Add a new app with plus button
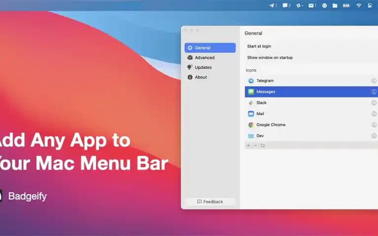This screenshot has width=378, height=236. pyautogui.click(x=248, y=145)
